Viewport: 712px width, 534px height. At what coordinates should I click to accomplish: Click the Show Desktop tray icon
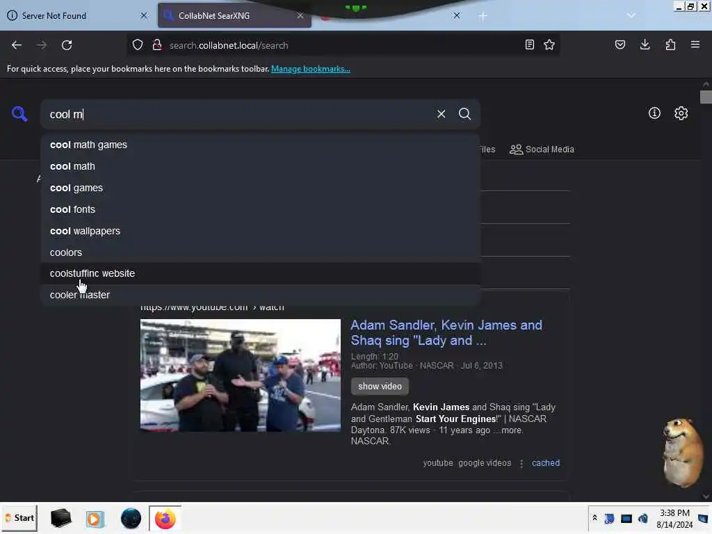click(x=704, y=519)
